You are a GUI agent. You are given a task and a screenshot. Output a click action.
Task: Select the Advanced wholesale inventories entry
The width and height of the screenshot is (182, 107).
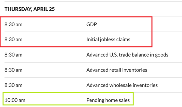click(122, 85)
